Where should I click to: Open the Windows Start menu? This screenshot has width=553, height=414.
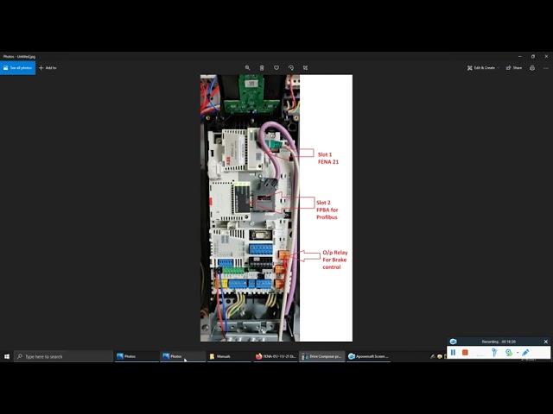pyautogui.click(x=7, y=356)
